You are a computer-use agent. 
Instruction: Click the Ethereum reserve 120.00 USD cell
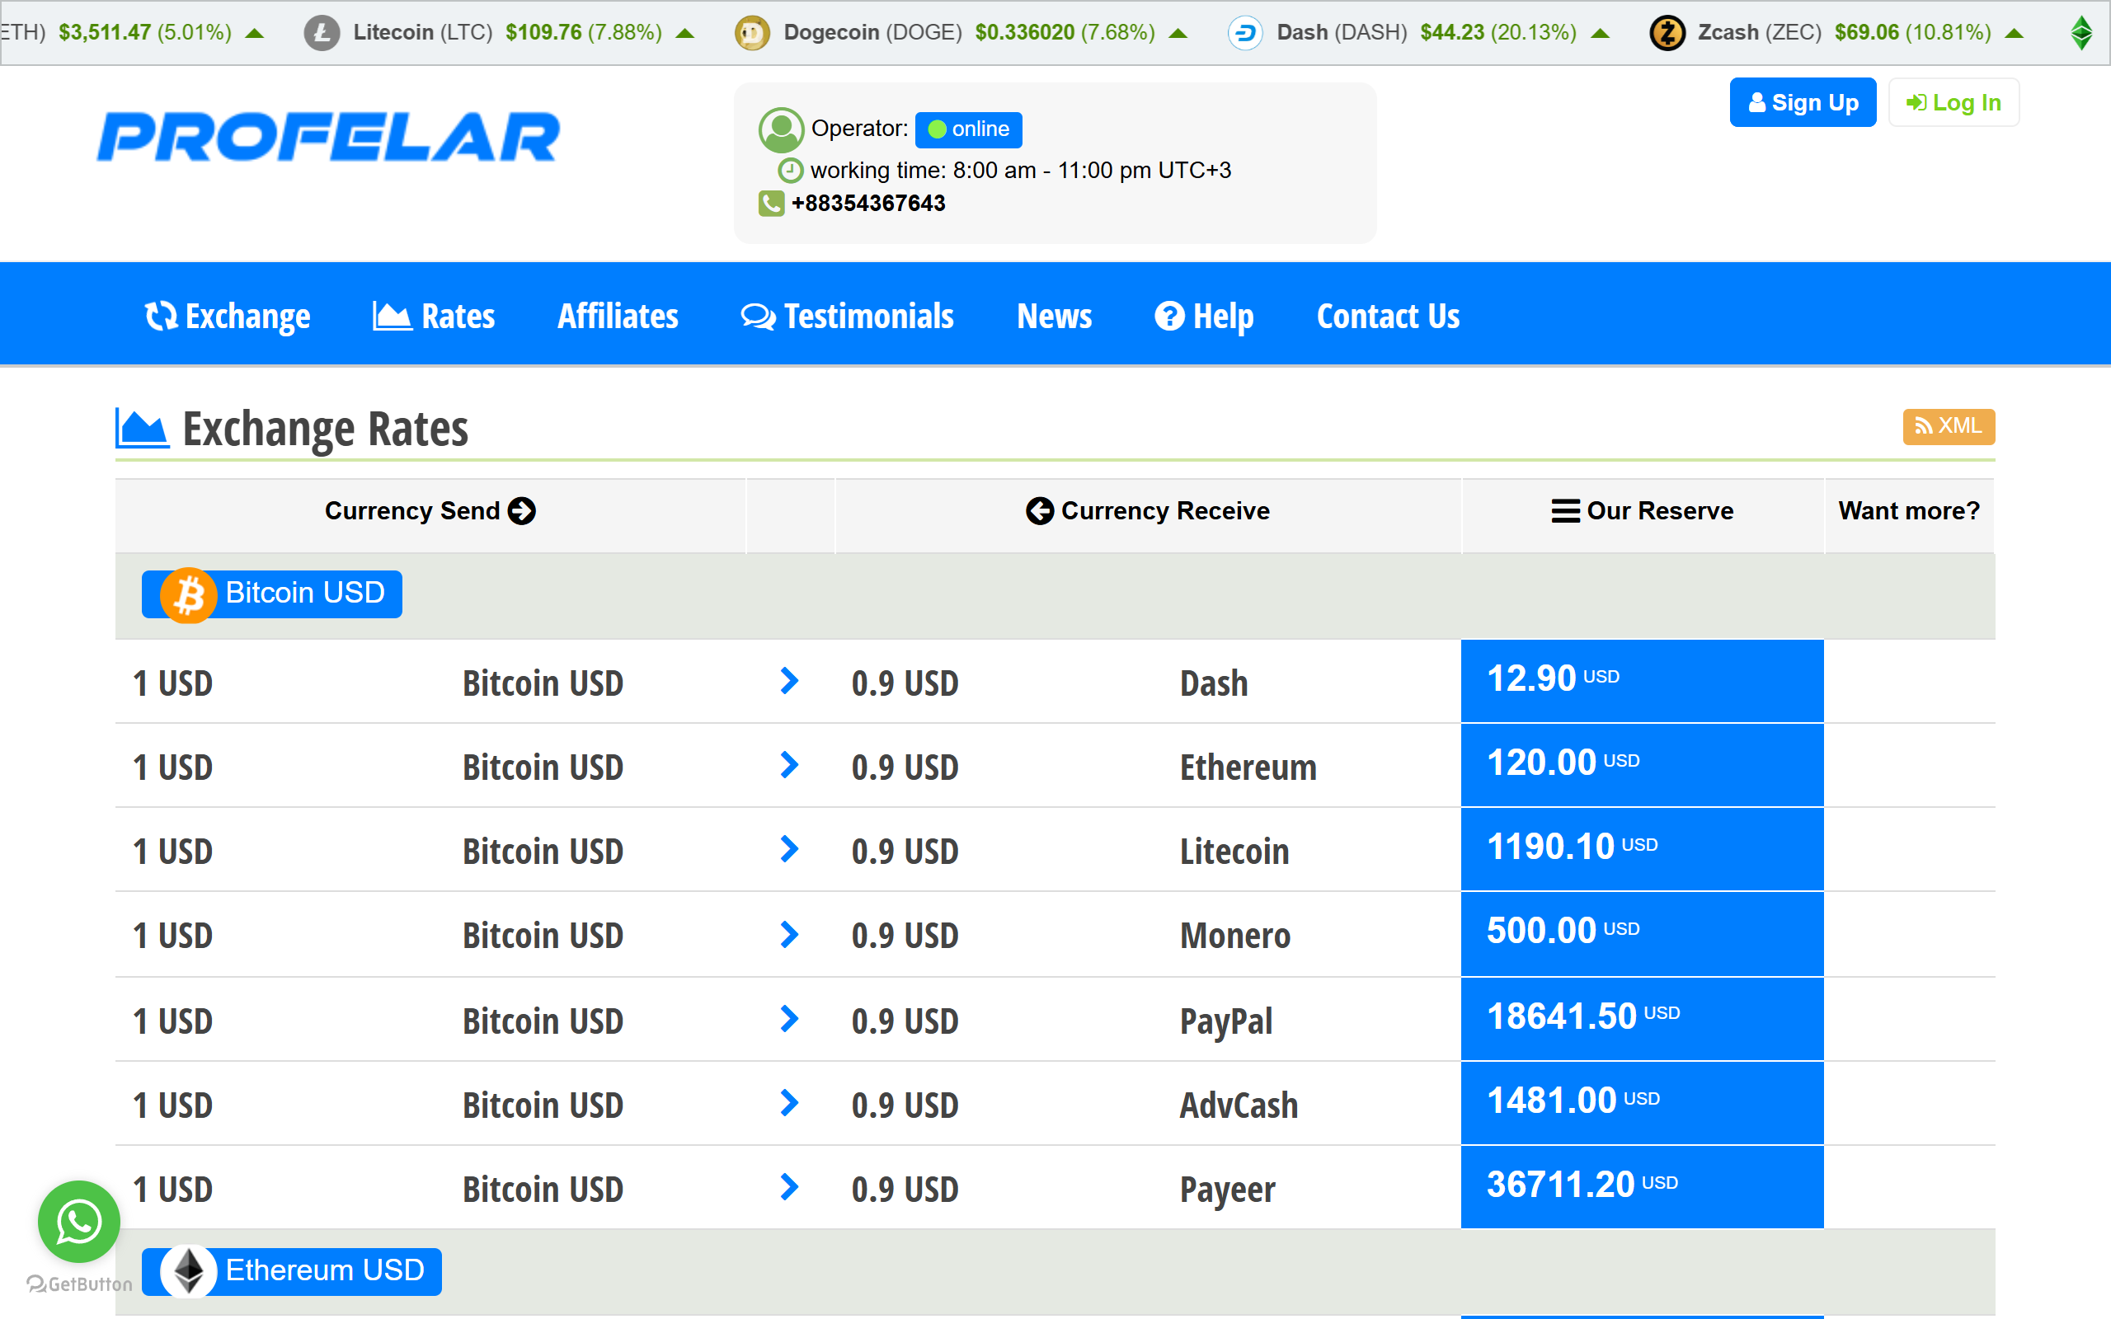pyautogui.click(x=1642, y=764)
